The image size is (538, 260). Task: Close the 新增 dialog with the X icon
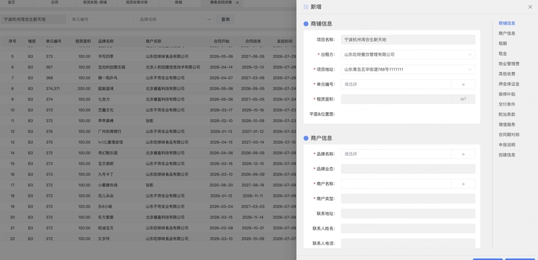[530, 7]
